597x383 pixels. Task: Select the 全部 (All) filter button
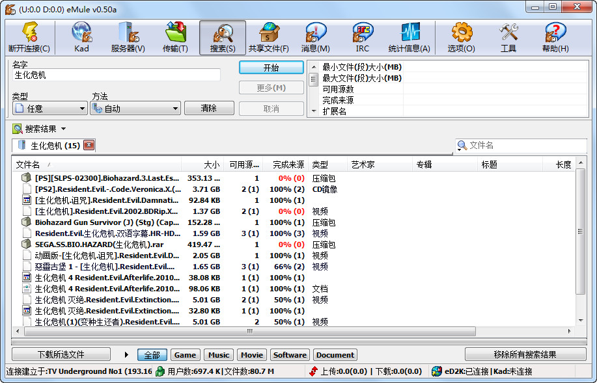152,355
